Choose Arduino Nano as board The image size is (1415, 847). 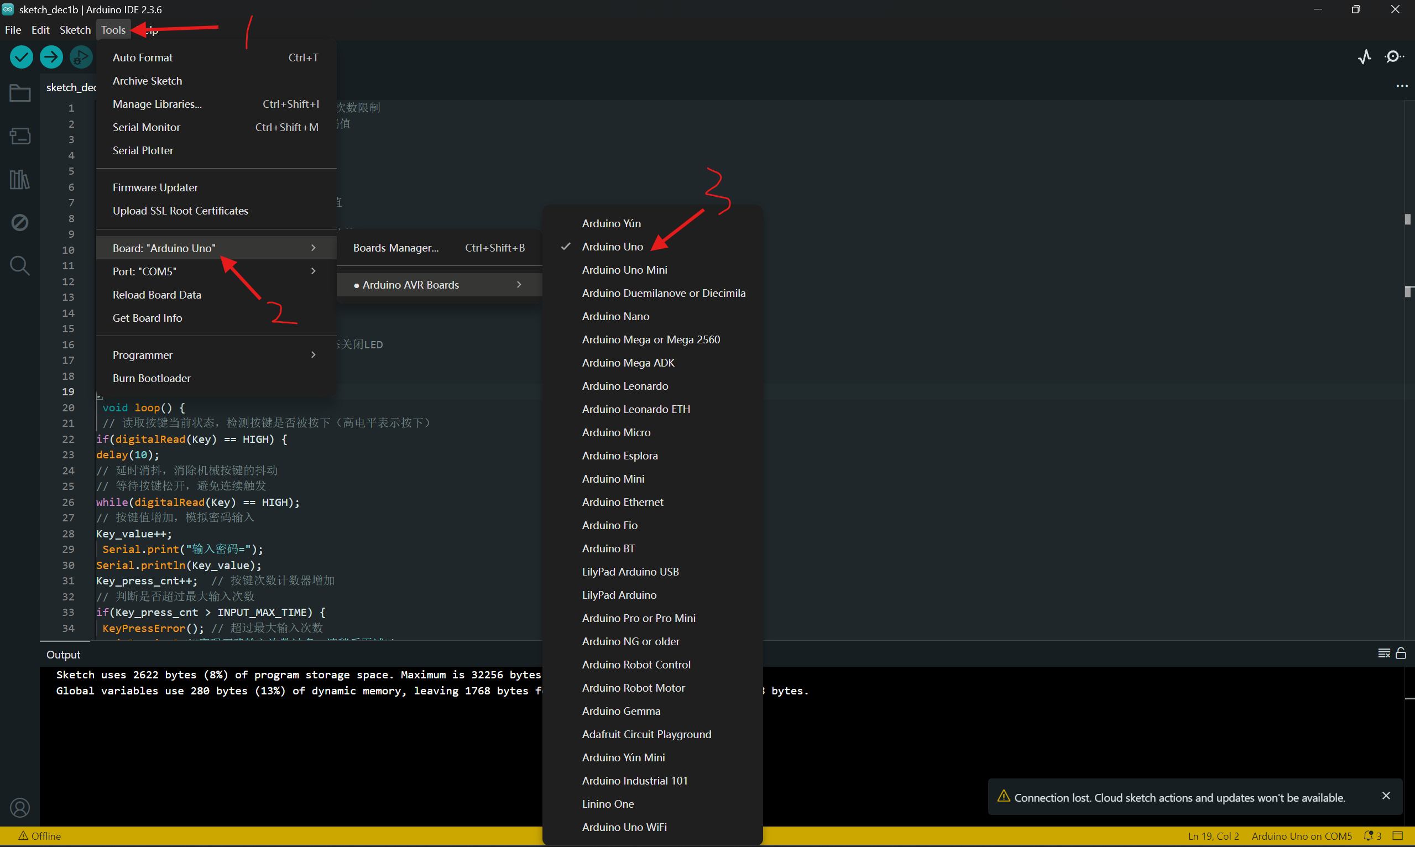(615, 316)
